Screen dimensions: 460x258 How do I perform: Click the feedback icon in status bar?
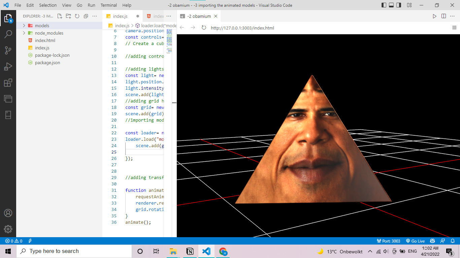[442, 241]
